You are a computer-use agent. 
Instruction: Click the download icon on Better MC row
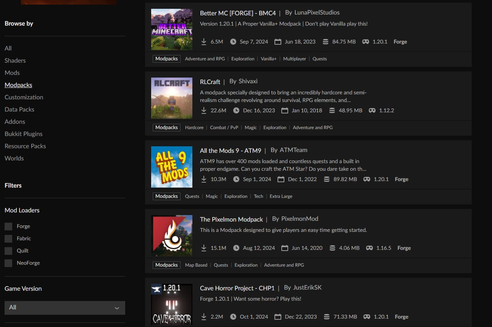coord(204,42)
